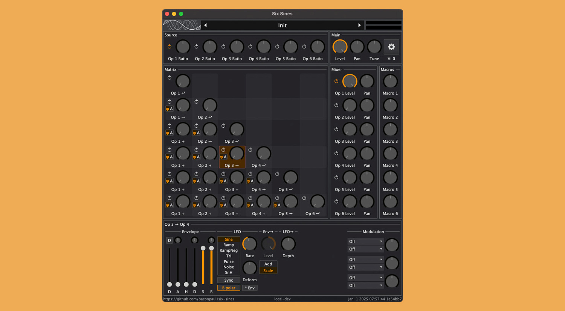This screenshot has width=565, height=311.
Task: Click the φA button on Op 4 → node
Action: 250,181
